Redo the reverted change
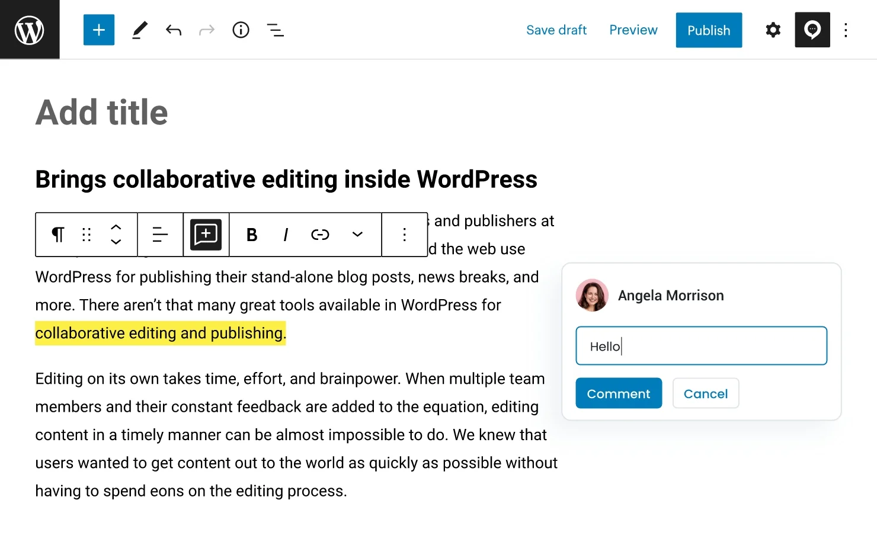 (207, 30)
